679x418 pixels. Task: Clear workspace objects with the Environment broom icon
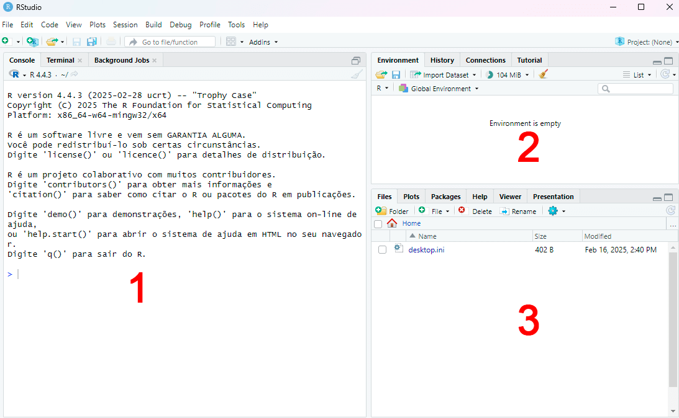542,74
